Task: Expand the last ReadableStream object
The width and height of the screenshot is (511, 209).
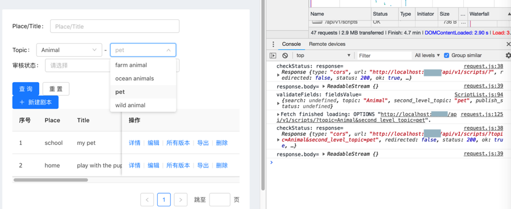Action: tap(324, 154)
